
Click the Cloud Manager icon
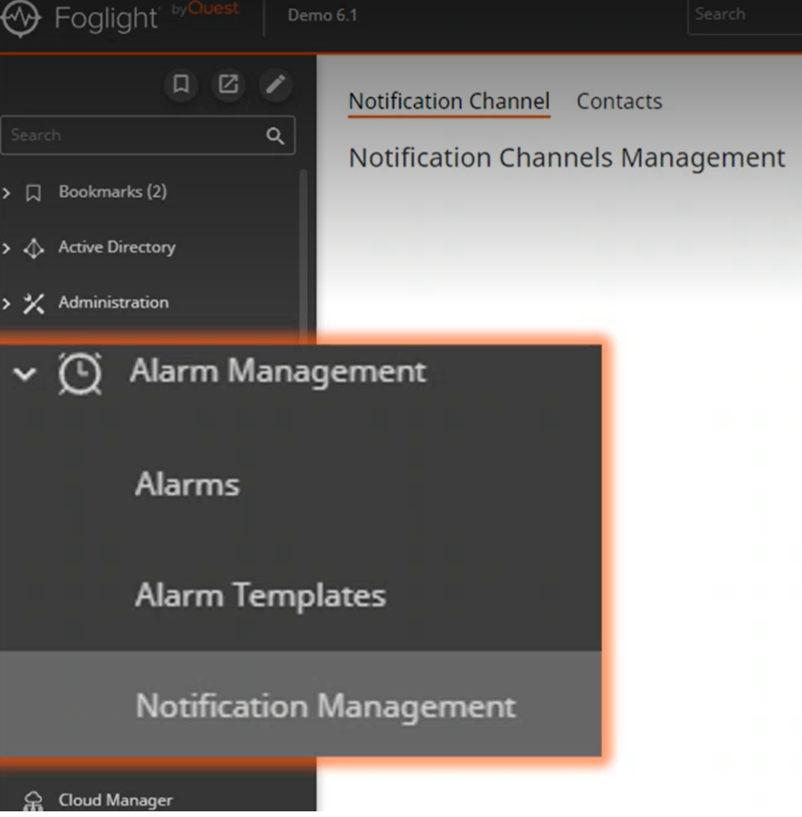[33, 801]
